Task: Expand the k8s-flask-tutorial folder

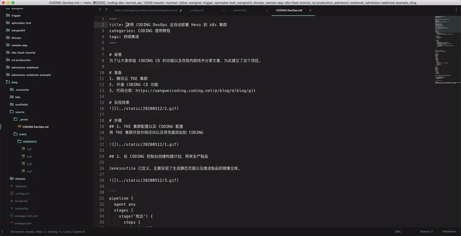Action: pos(8,52)
